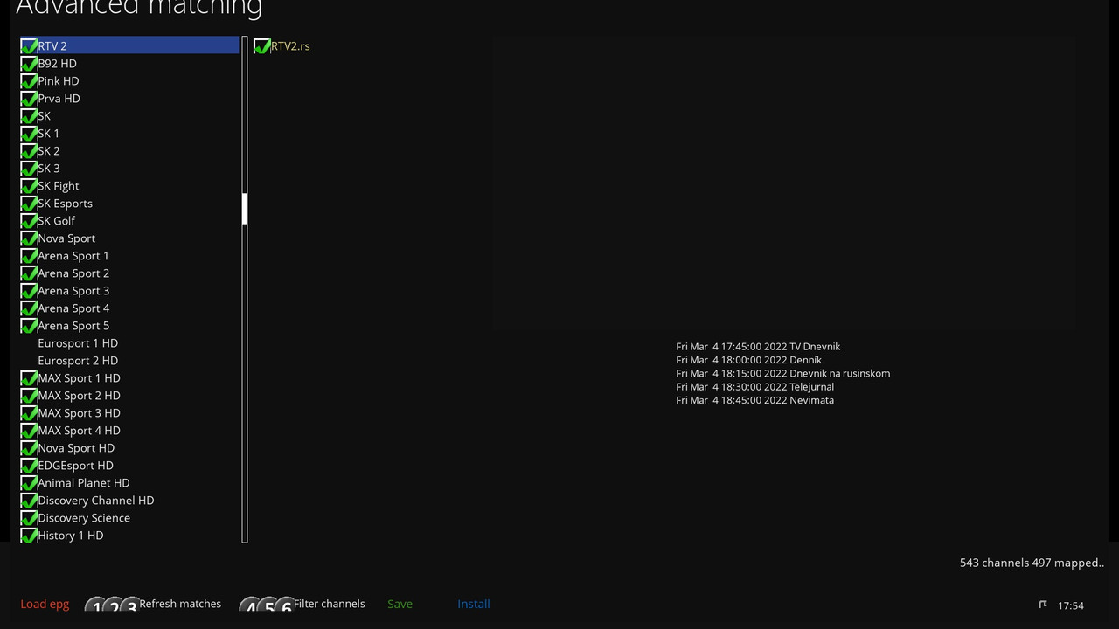1119x629 pixels.
Task: Click the 17:54 clock display
Action: (x=1071, y=605)
